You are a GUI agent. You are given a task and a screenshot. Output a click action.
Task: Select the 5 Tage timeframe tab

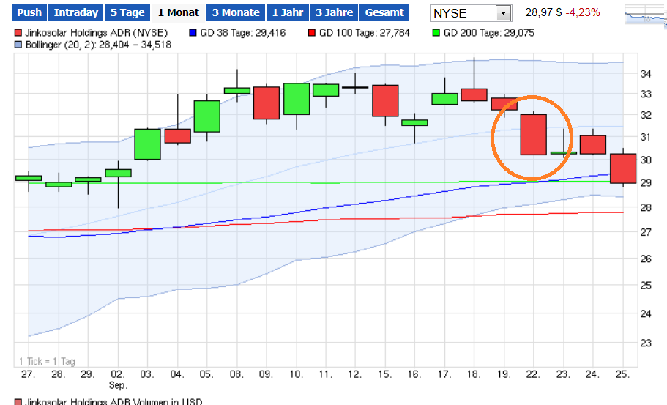click(x=127, y=12)
